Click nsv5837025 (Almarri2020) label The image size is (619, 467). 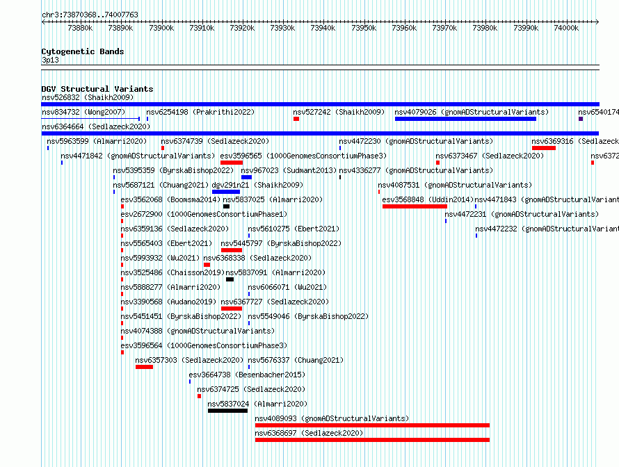tap(273, 199)
